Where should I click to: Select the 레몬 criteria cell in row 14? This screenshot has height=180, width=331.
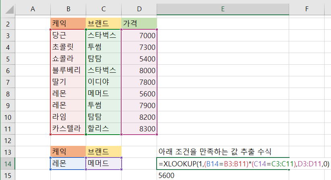click(x=68, y=164)
